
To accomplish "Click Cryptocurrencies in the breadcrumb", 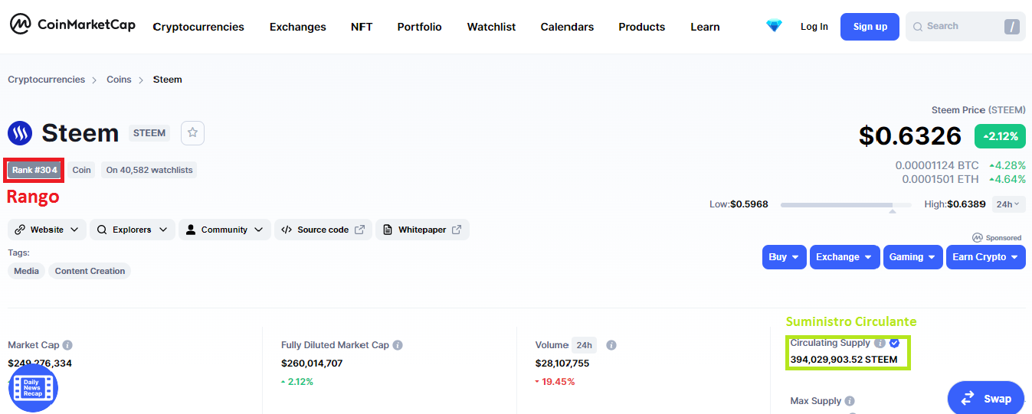I will (x=47, y=80).
